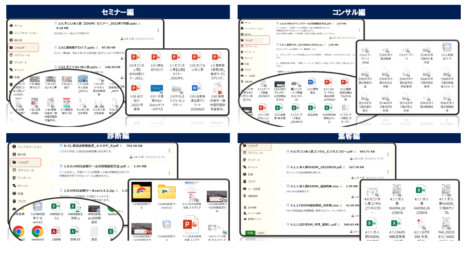Switch language to English in 集客編 panel

261,233
